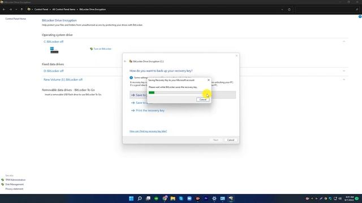Click 'How do you want to back up your recovery key?' heading
Viewport: 362px width, 203px height.
(x=161, y=71)
